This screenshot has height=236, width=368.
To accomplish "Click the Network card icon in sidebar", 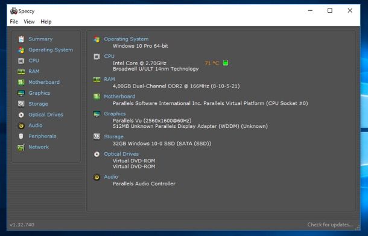I will pyautogui.click(x=21, y=147).
